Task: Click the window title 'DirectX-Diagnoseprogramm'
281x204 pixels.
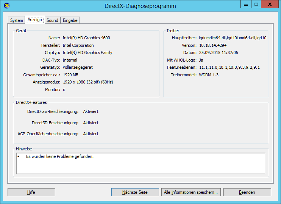Action: coord(140,6)
